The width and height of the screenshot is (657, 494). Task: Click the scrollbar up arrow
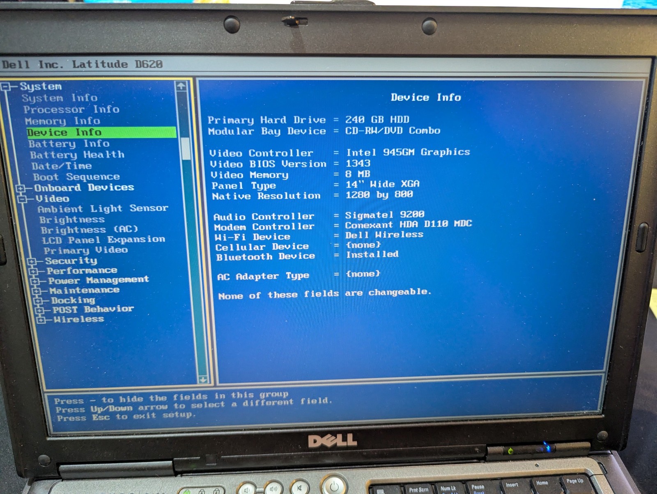pos(181,86)
